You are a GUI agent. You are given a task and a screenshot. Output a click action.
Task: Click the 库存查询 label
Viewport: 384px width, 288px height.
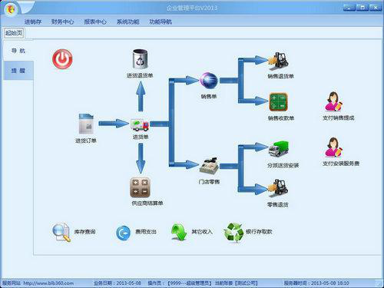coord(85,232)
